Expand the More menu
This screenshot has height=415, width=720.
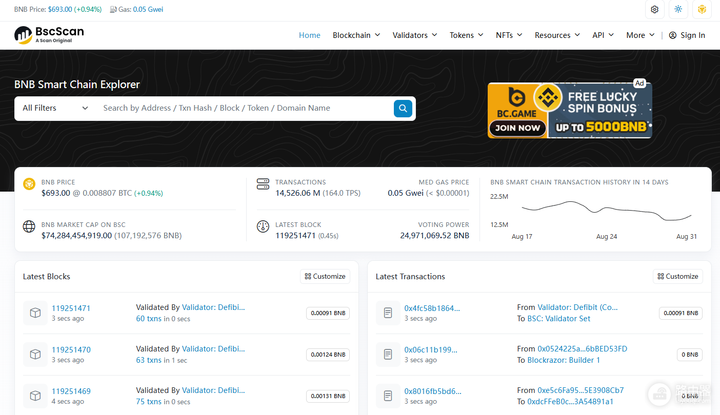point(641,35)
